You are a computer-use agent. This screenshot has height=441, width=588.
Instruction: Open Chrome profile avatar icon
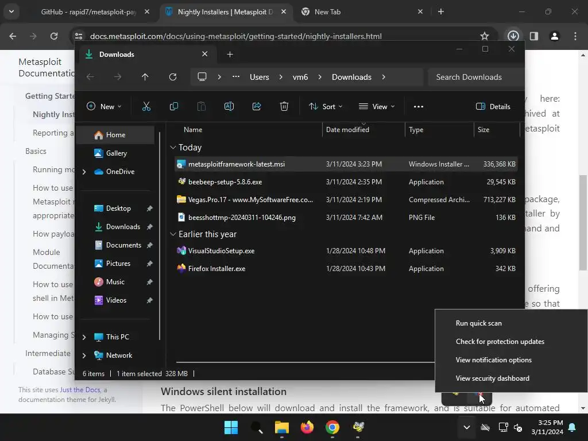pyautogui.click(x=555, y=36)
